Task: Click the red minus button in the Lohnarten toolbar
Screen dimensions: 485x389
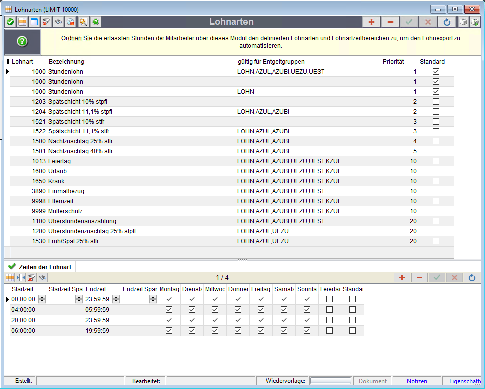Action: point(390,22)
